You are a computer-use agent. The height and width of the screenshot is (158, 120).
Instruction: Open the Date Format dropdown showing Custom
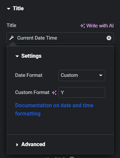pyautogui.click(x=82, y=76)
